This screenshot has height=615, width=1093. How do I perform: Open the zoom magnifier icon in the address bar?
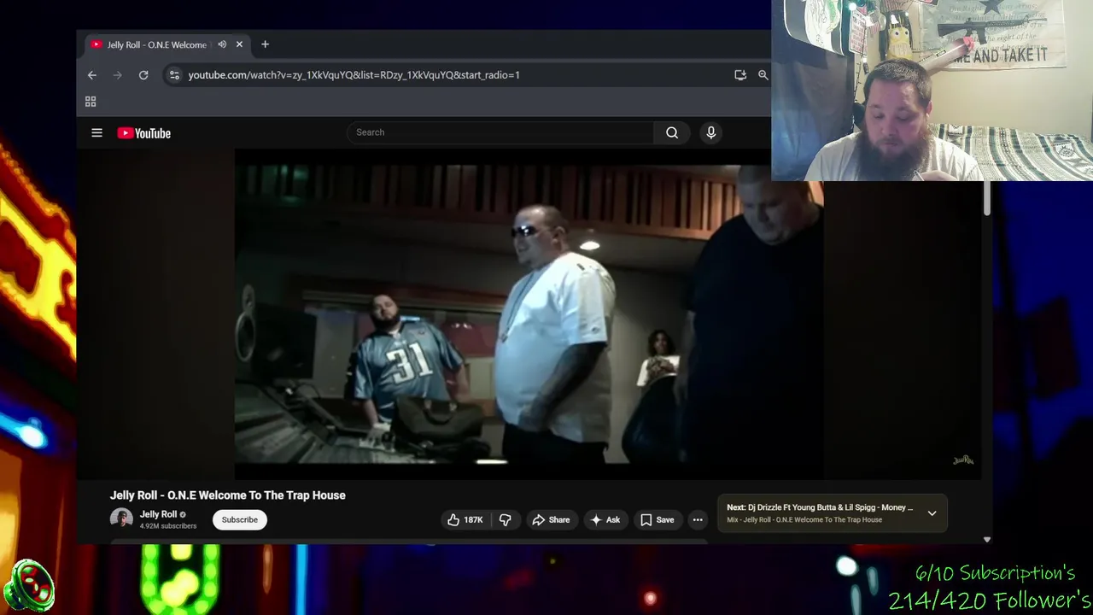[x=763, y=75]
